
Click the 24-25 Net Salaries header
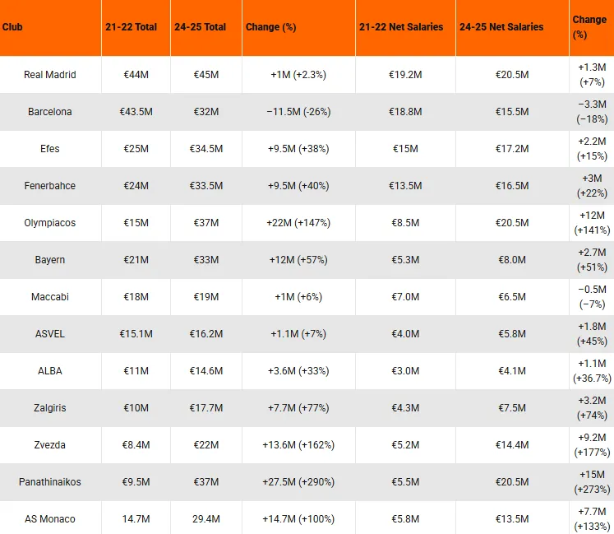(x=501, y=27)
